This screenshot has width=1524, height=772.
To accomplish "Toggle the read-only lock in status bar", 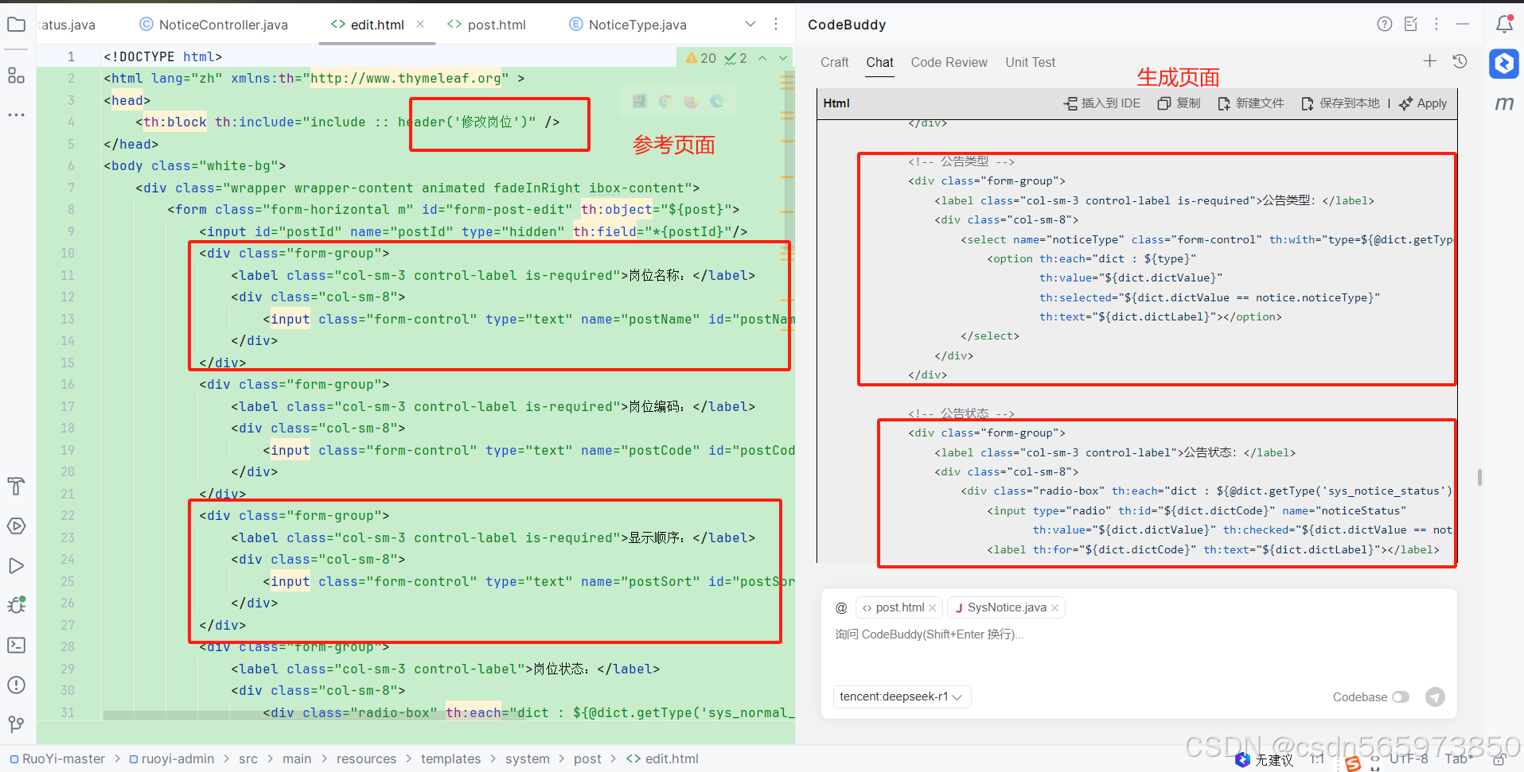I will (1499, 760).
